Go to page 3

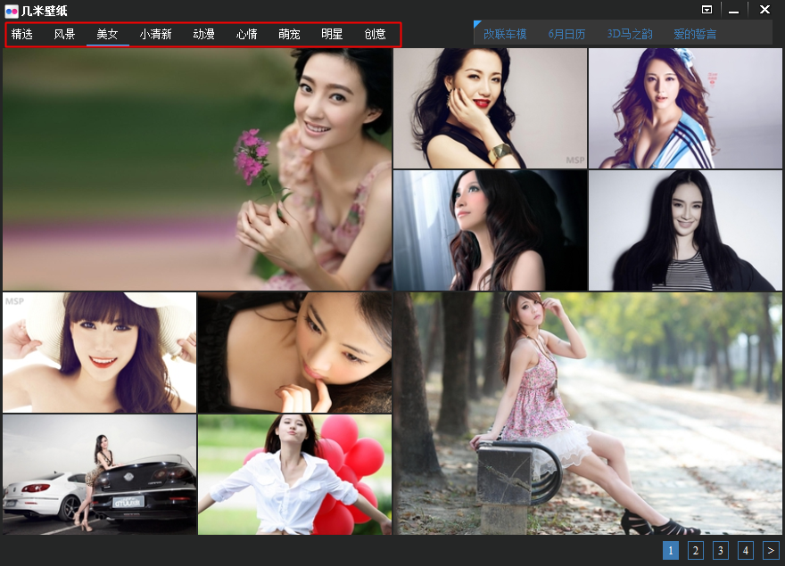[x=721, y=551]
